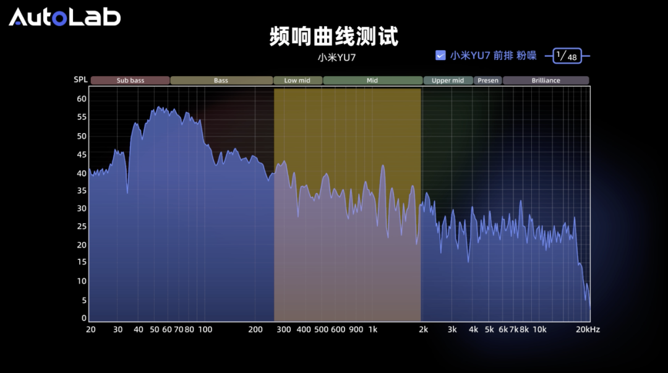The image size is (668, 373).
Task: Click the 70 label on the frequency axis
Action: [179, 330]
